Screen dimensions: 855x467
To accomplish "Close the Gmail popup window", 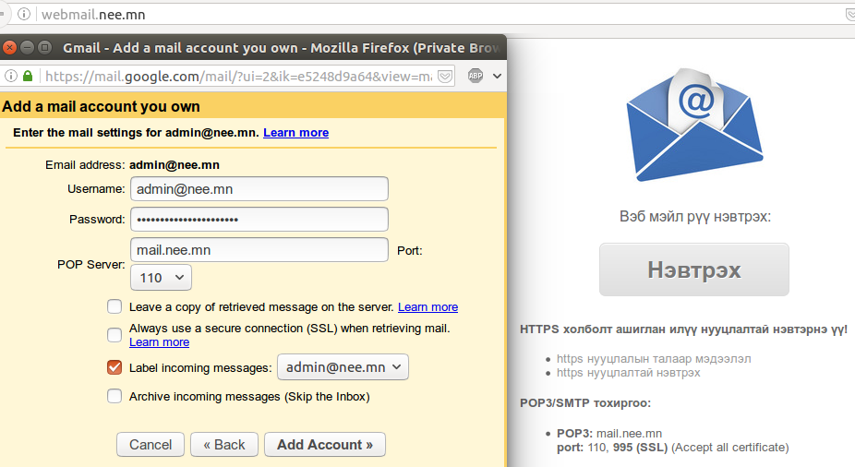I will 8,48.
